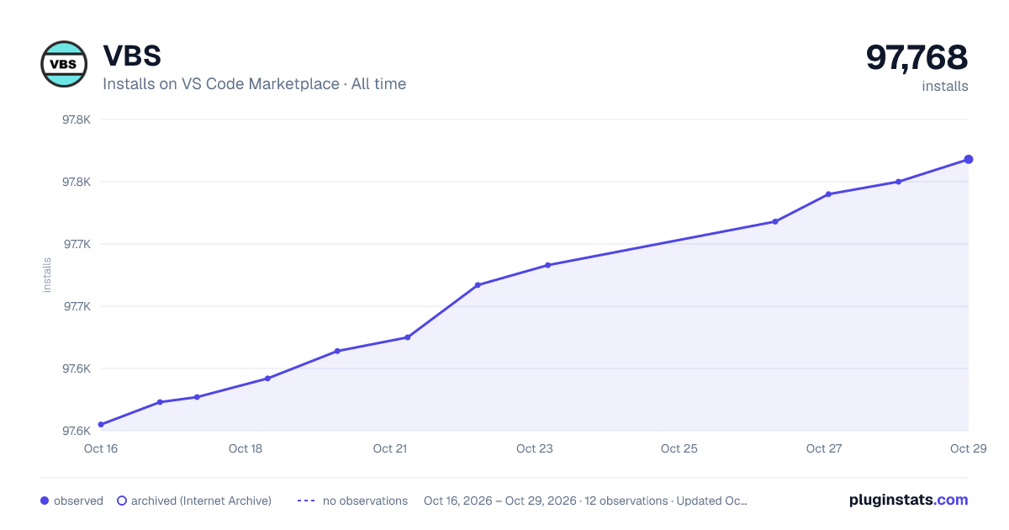Click the VBS extension logo icon
This screenshot has height=530, width=1009.
64,64
